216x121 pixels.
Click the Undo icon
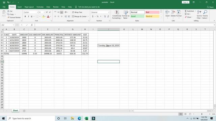(8, 2)
